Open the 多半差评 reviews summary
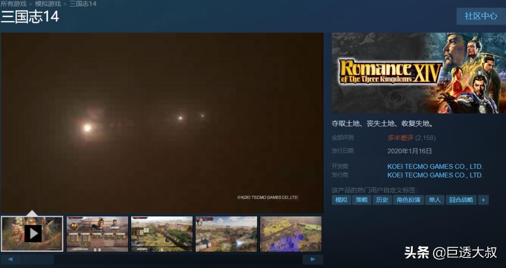The width and height of the screenshot is (506, 268). (x=400, y=138)
